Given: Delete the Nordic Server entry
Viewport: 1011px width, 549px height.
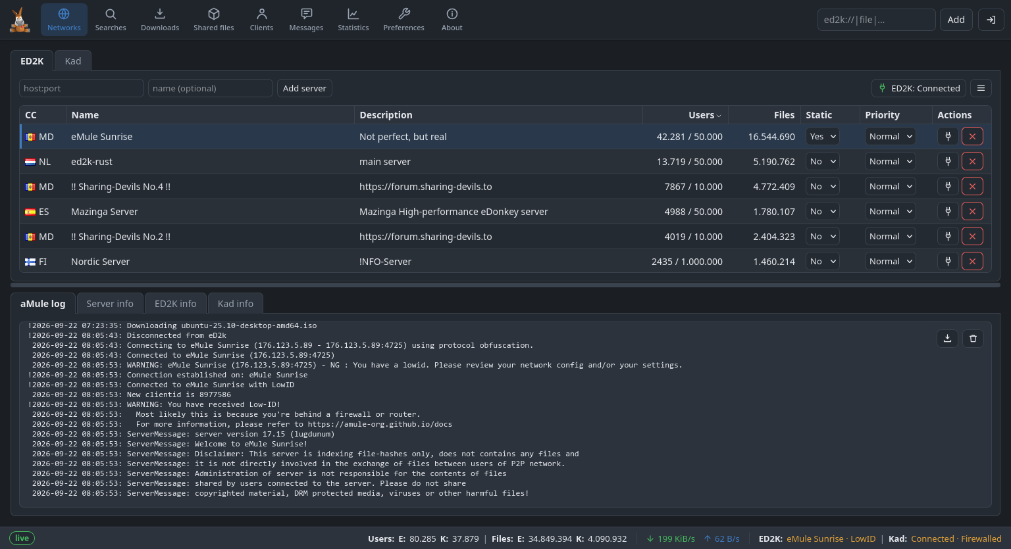Looking at the screenshot, I should click(x=972, y=262).
